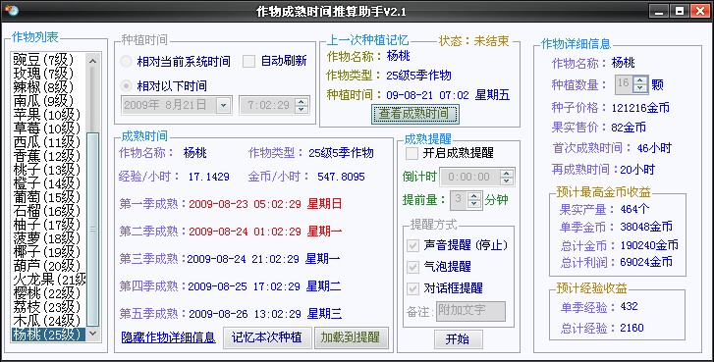Click the app icon in the title bar
This screenshot has height=362, width=714.
coord(12,11)
